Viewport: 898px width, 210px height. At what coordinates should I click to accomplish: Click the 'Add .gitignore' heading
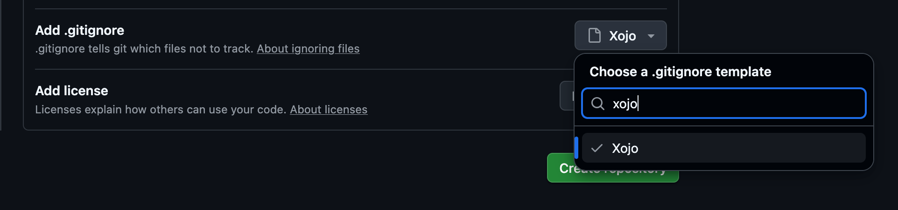coord(80,30)
